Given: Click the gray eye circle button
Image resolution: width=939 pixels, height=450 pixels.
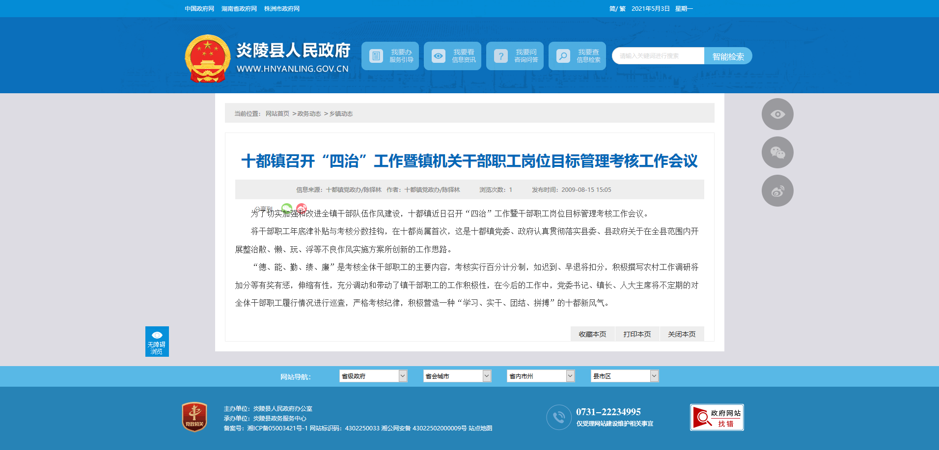Looking at the screenshot, I should 777,114.
